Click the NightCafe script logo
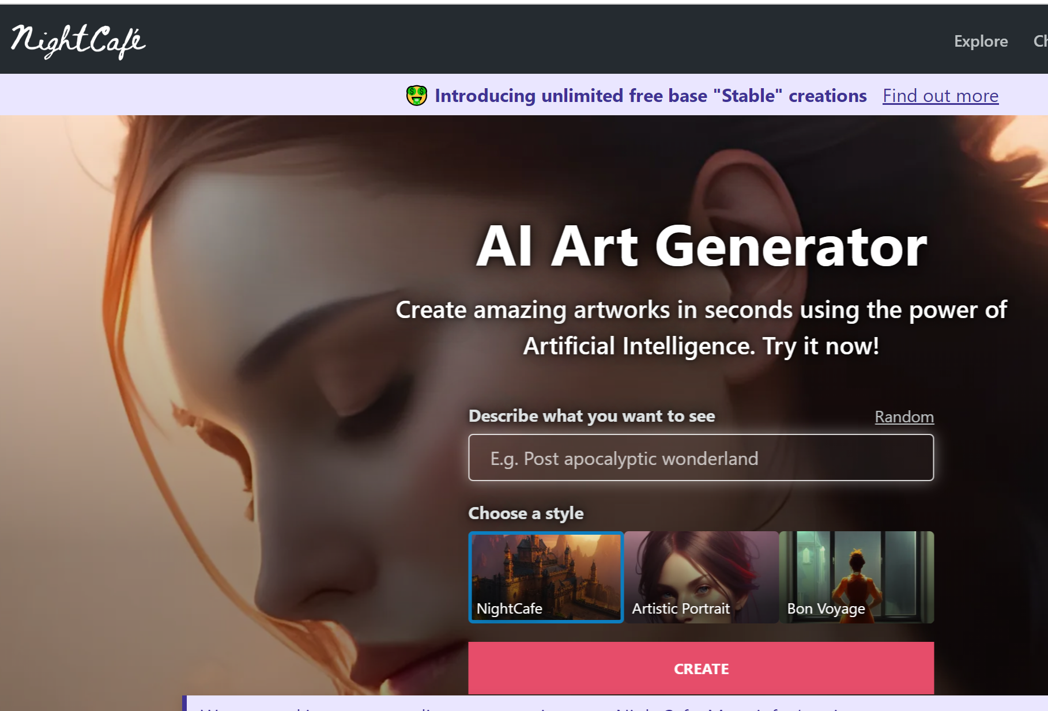This screenshot has height=711, width=1048. tap(78, 41)
